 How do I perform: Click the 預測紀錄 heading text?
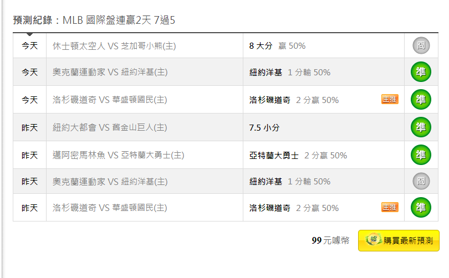(33, 20)
